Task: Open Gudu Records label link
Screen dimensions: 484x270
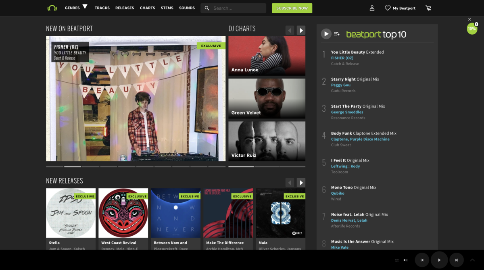Action: 343,91
